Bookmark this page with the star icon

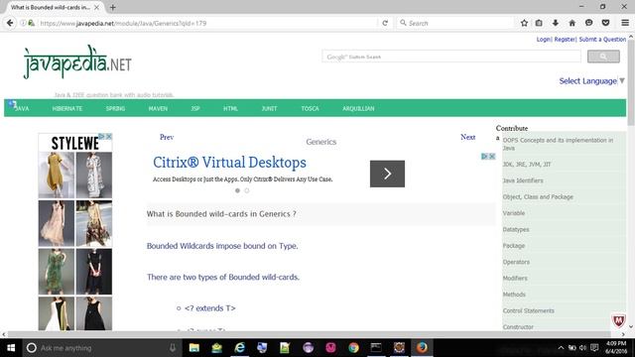524,23
